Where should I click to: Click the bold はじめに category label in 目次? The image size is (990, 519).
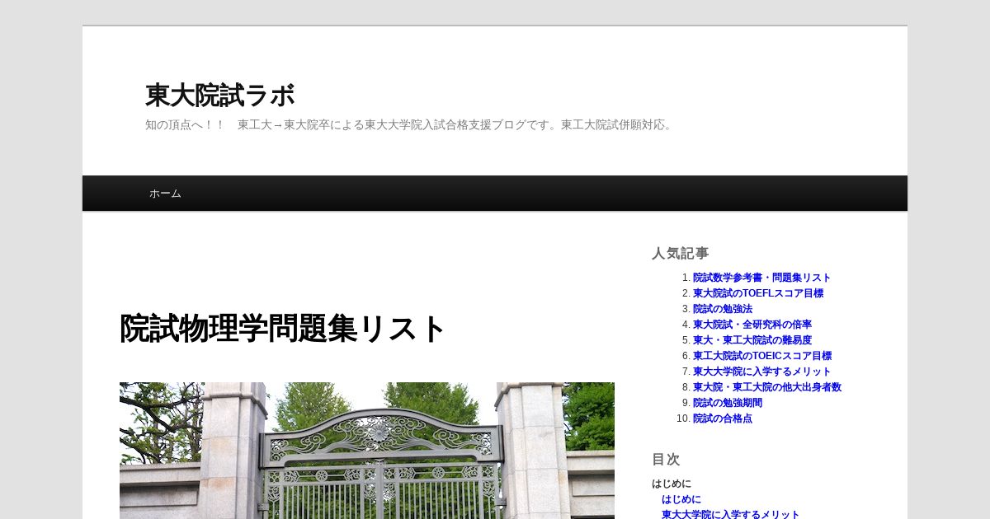[672, 484]
